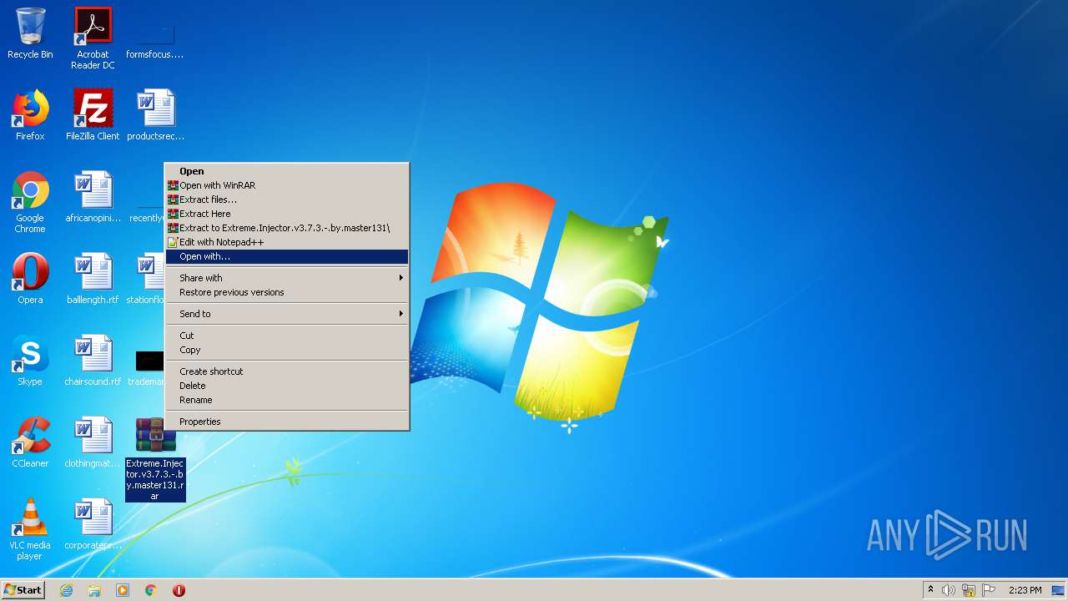Choose Properties in context menu
The image size is (1068, 601).
[x=287, y=422]
